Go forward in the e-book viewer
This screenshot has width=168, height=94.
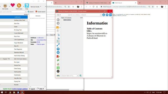(x=58, y=23)
